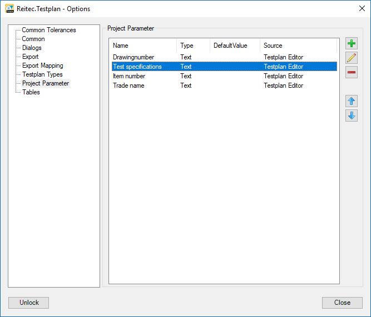Click the Close button at bottom right

342,303
